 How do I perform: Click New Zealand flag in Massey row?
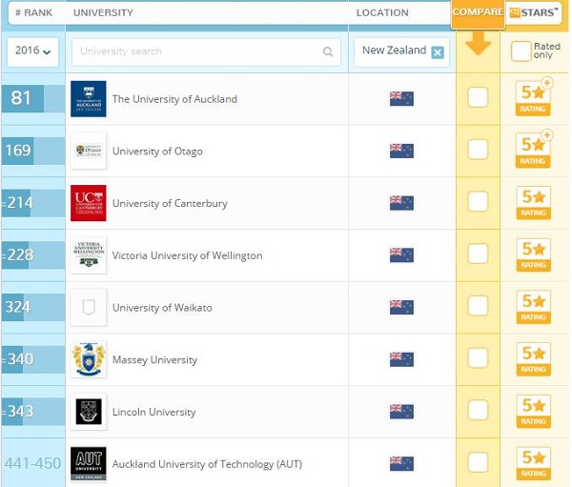pos(401,359)
